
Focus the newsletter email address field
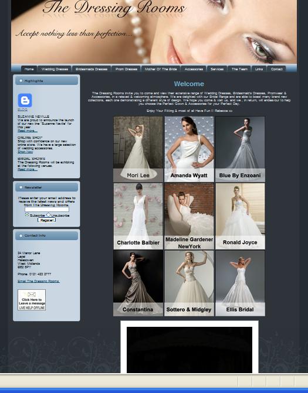[47, 209]
